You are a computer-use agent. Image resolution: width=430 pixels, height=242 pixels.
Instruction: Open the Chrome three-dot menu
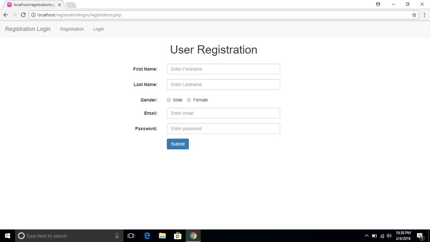pos(425,15)
